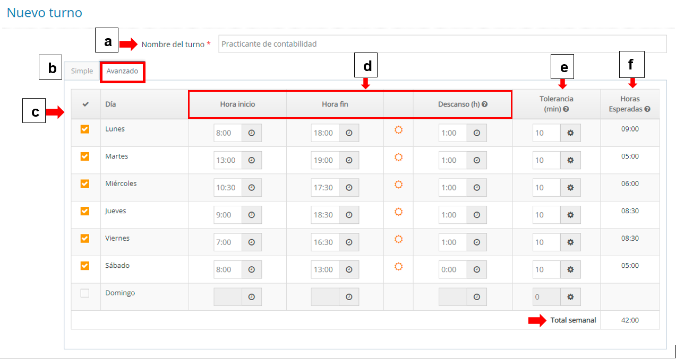Expand Jueves start time clock picker
676x359 pixels.
pyautogui.click(x=252, y=215)
